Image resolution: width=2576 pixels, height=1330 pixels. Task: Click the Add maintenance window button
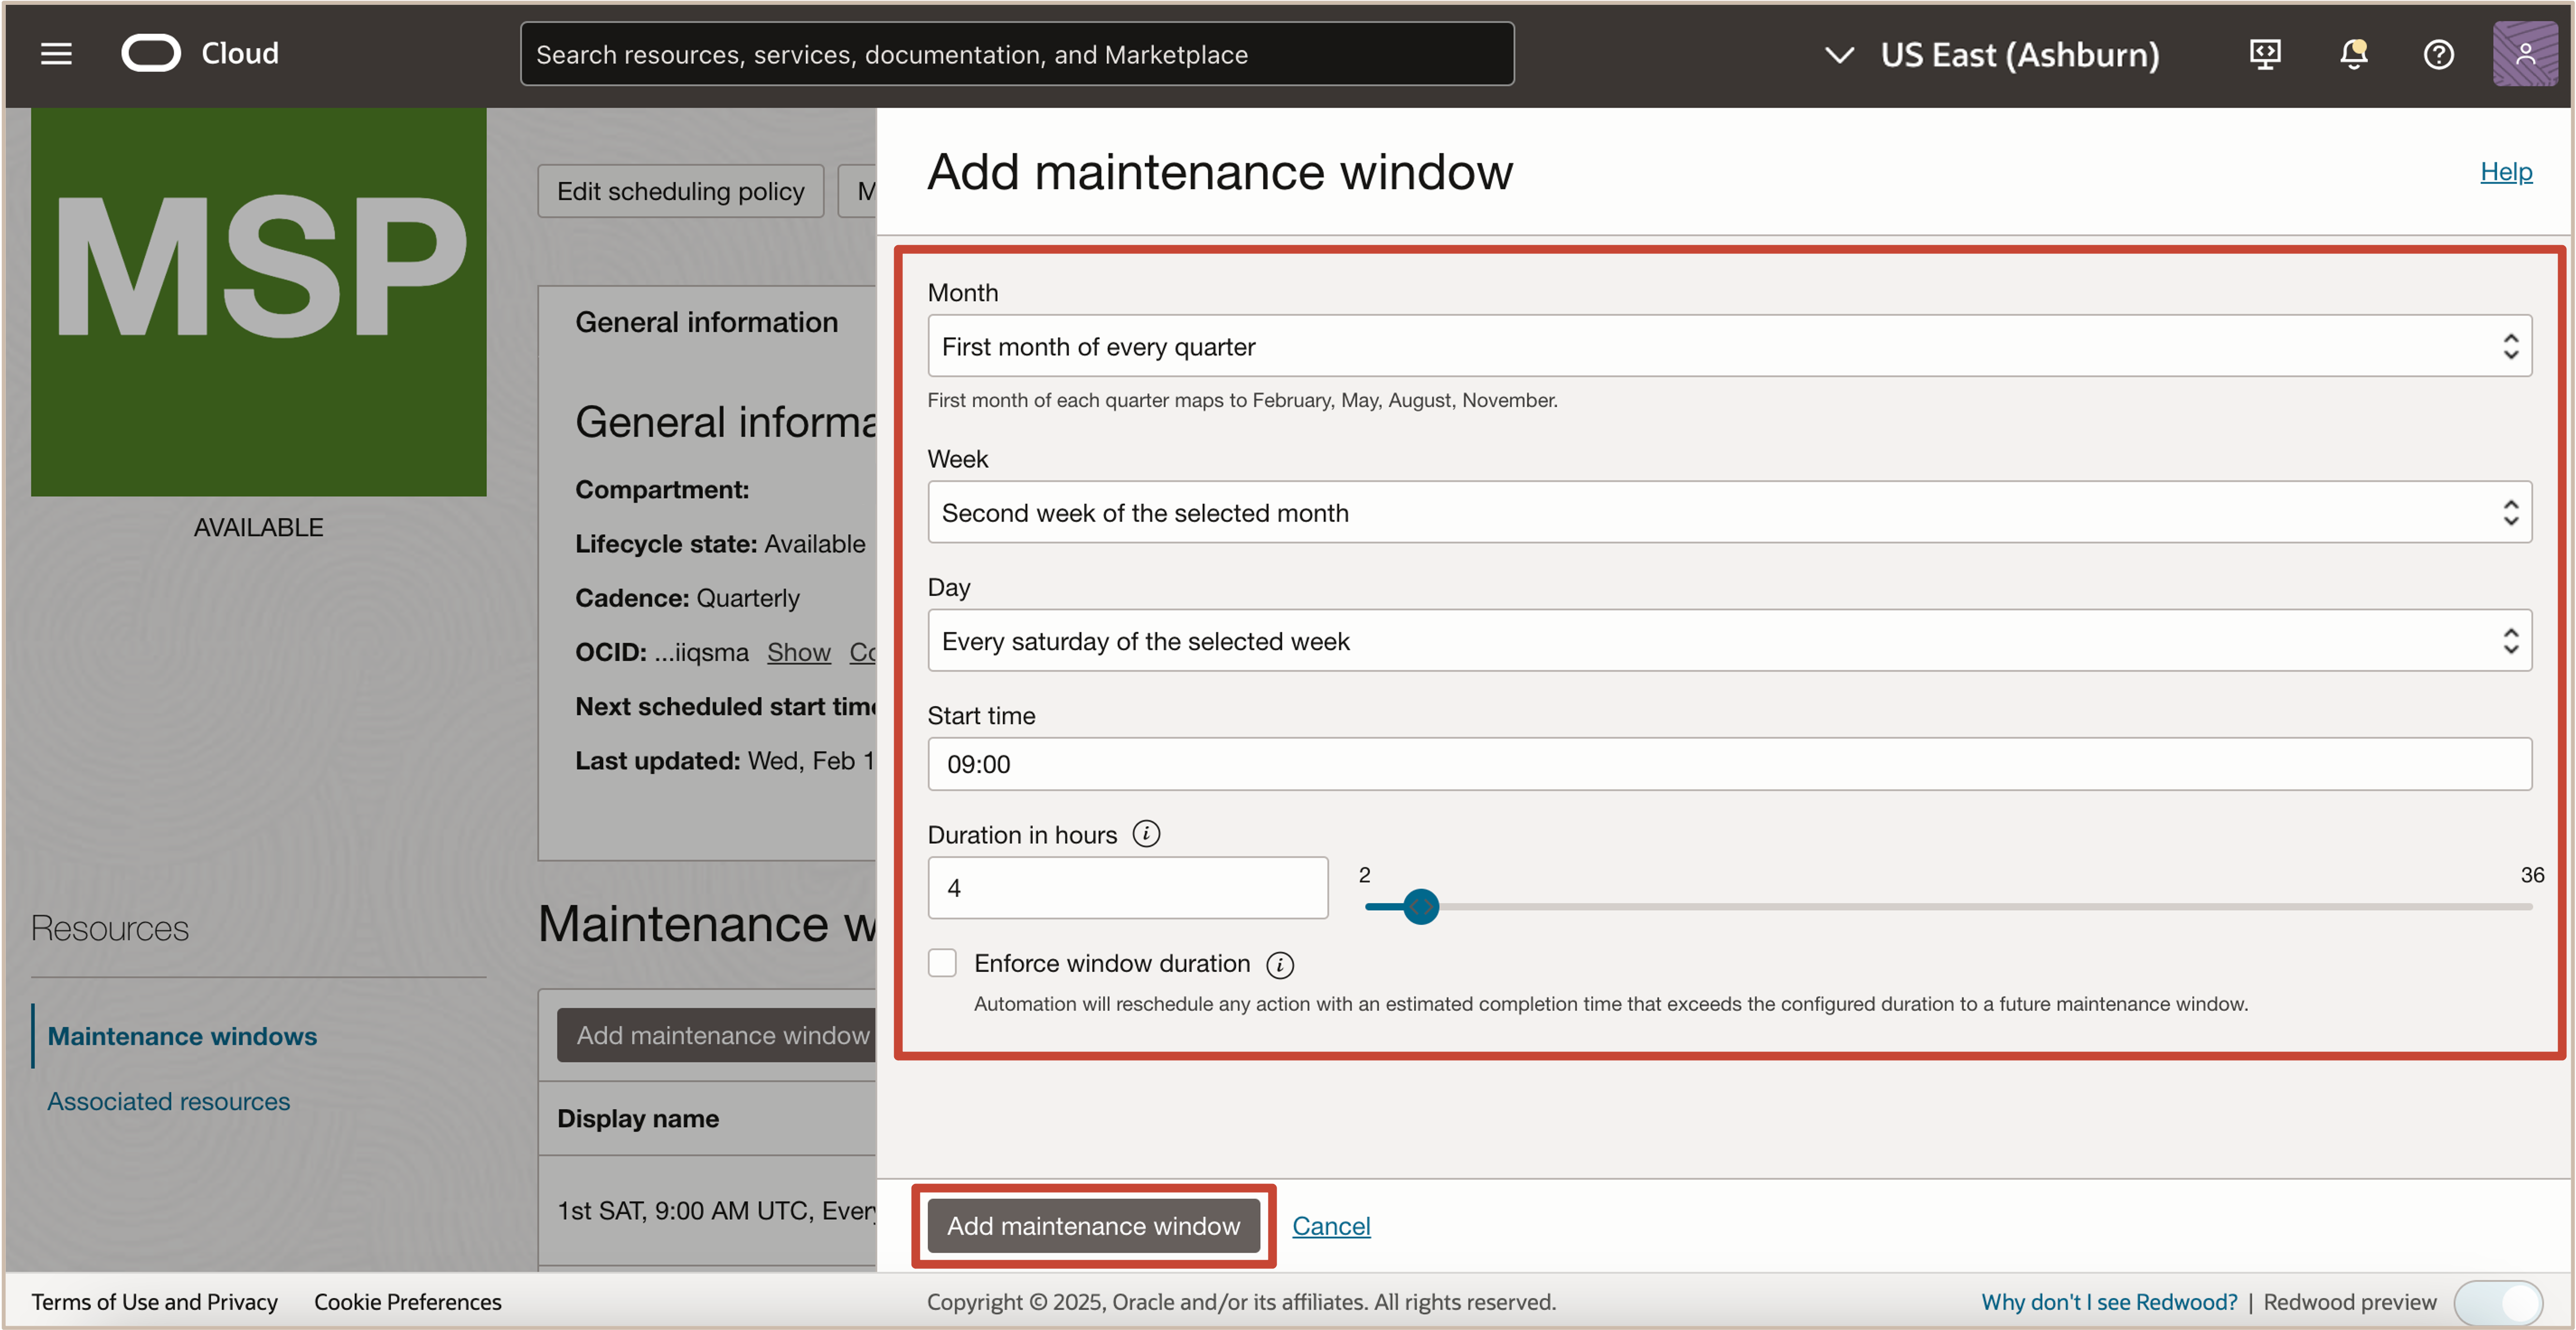(x=1093, y=1225)
